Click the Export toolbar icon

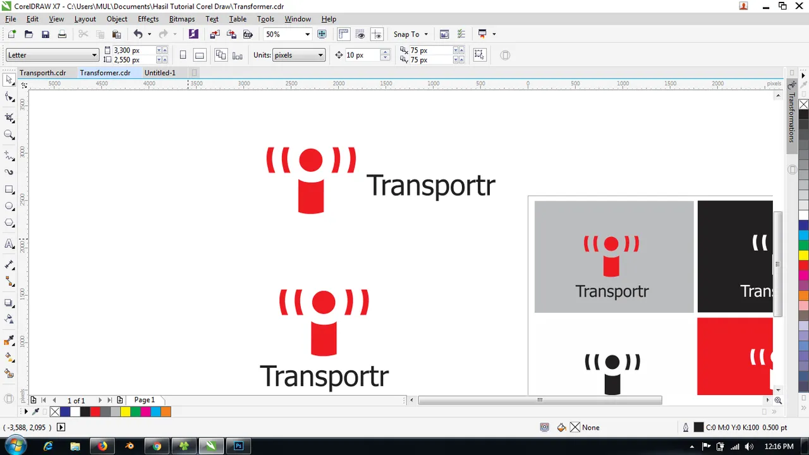click(231, 34)
